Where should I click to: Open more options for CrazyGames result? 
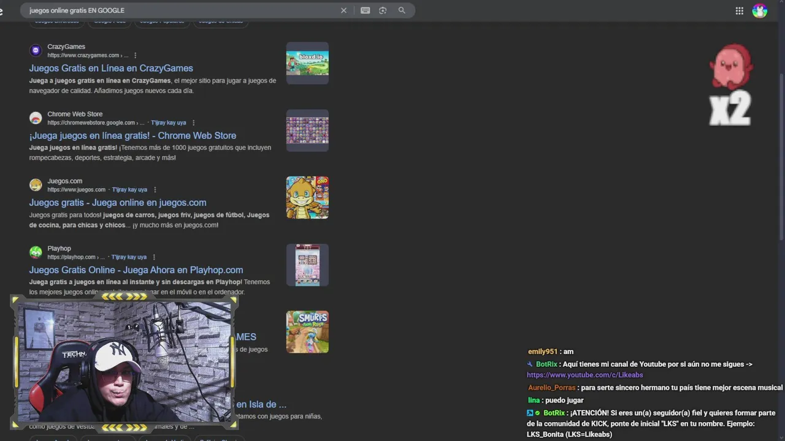pos(135,55)
